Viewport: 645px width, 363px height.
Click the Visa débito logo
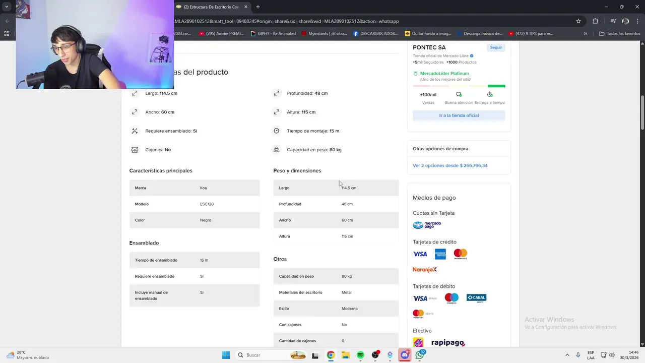425,298
